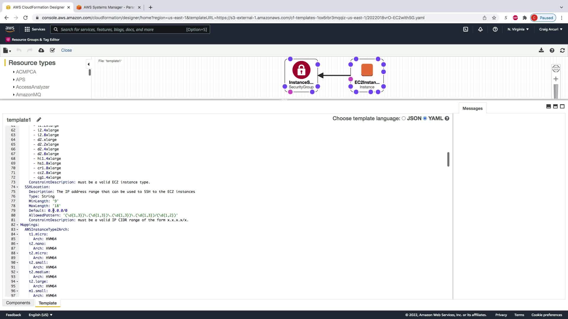Open AWS CloudShell from the top navigation
Screen dimensions: 568x319
pos(466,29)
